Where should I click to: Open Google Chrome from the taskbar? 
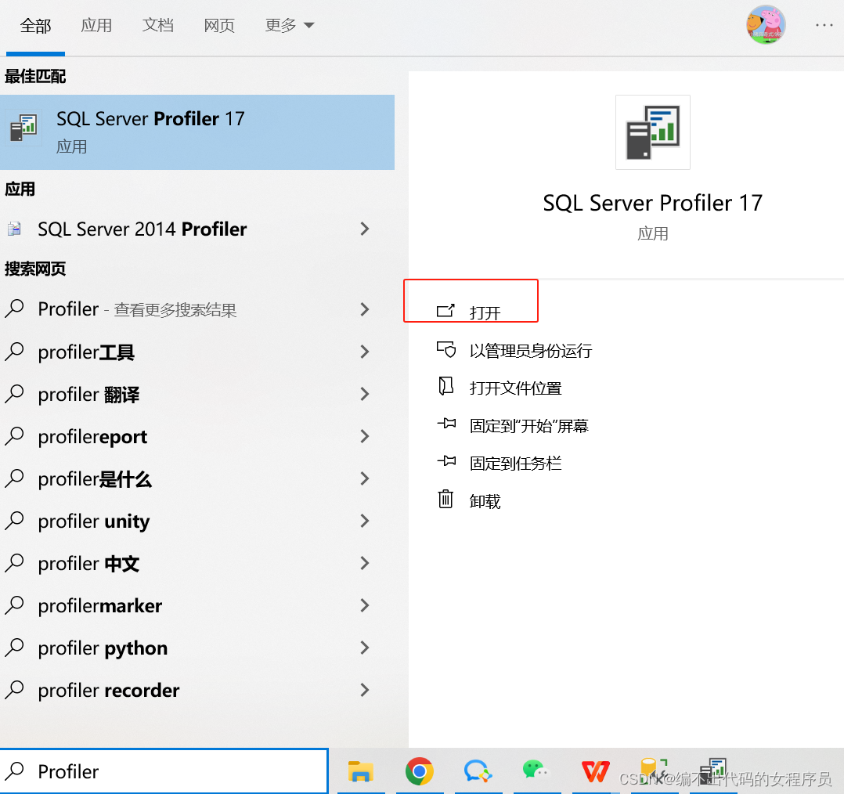point(420,771)
